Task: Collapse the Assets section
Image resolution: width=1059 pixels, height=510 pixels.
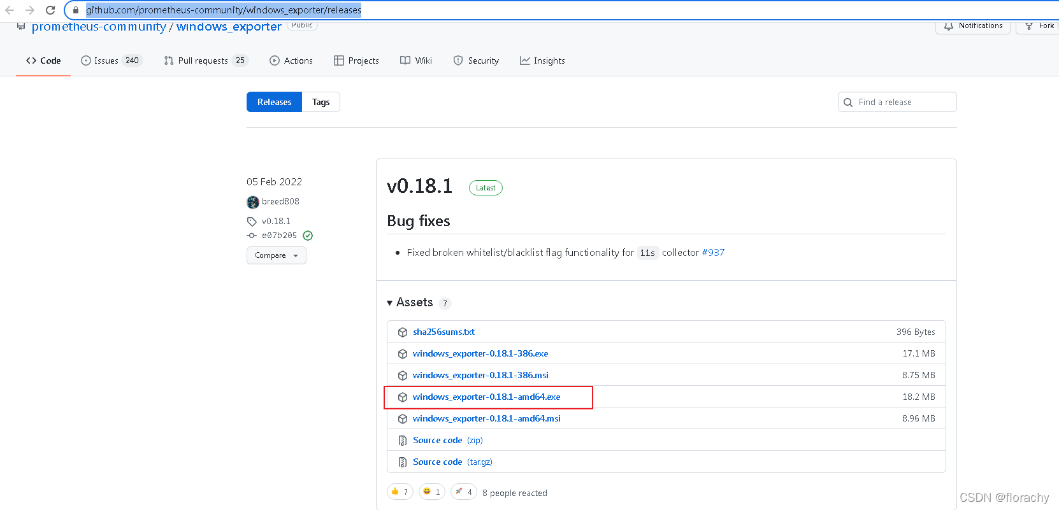Action: click(410, 302)
